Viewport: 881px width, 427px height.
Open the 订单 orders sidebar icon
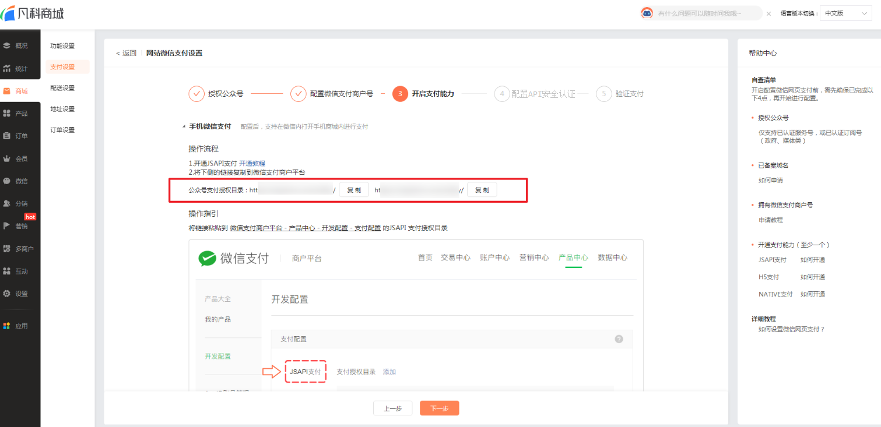pyautogui.click(x=7, y=136)
